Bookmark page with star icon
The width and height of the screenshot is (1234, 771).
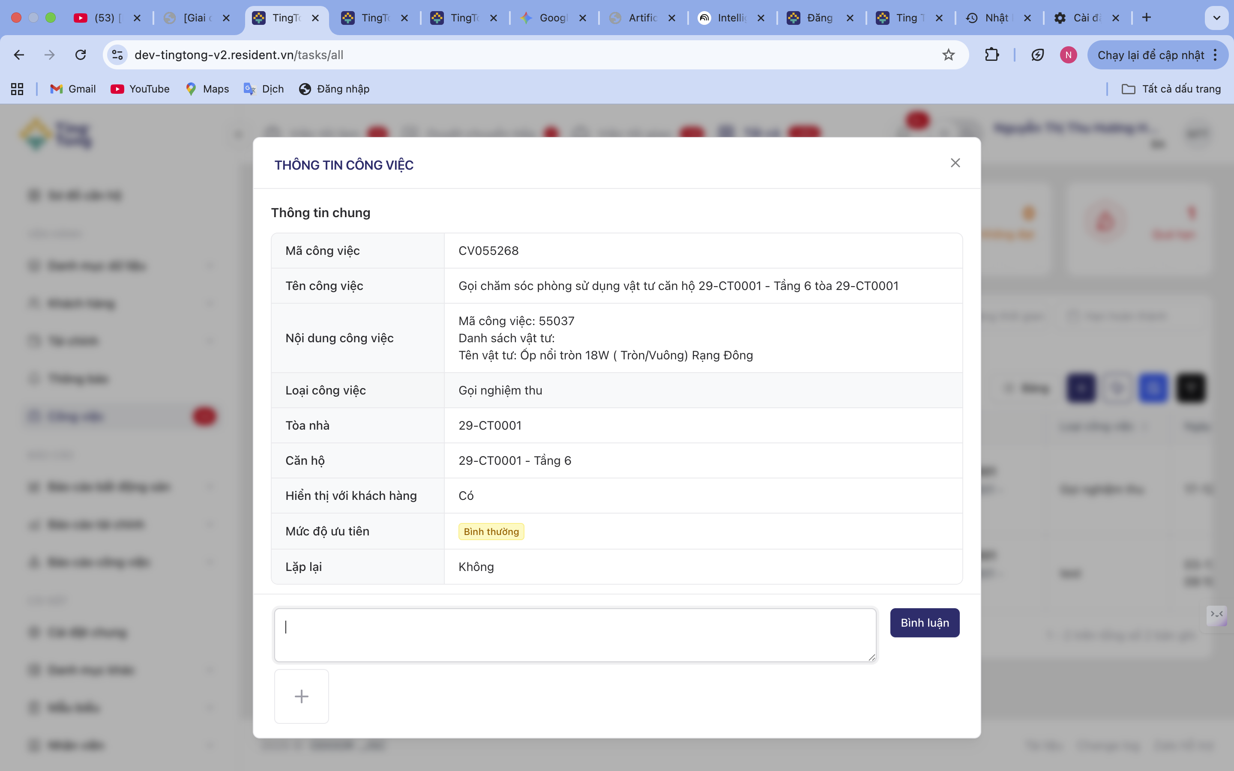[948, 55]
